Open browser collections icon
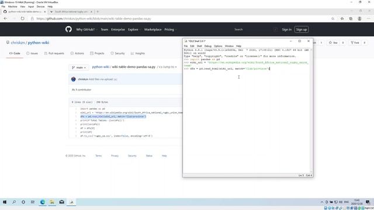 (x=351, y=19)
